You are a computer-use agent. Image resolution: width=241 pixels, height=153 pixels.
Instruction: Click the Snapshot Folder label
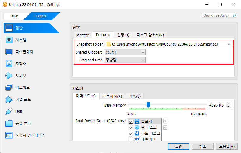(90, 44)
